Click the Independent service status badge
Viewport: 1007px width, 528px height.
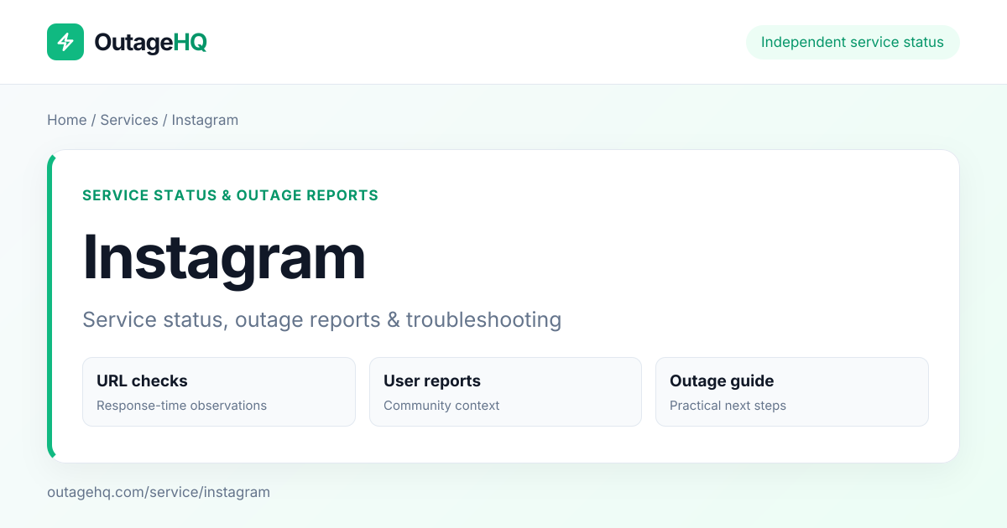pyautogui.click(x=853, y=42)
